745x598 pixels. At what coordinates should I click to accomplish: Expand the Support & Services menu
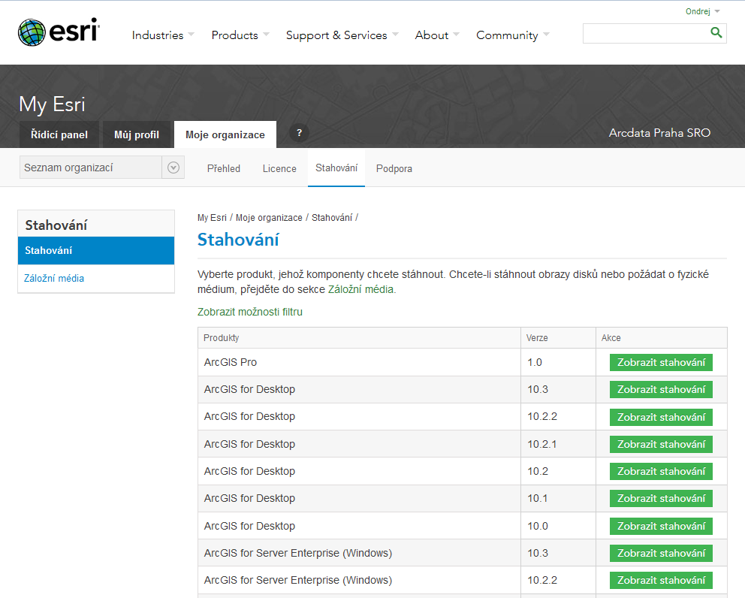pos(342,35)
